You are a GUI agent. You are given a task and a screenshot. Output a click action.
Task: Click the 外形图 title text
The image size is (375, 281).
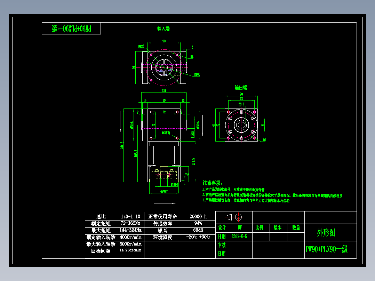(x=326, y=233)
